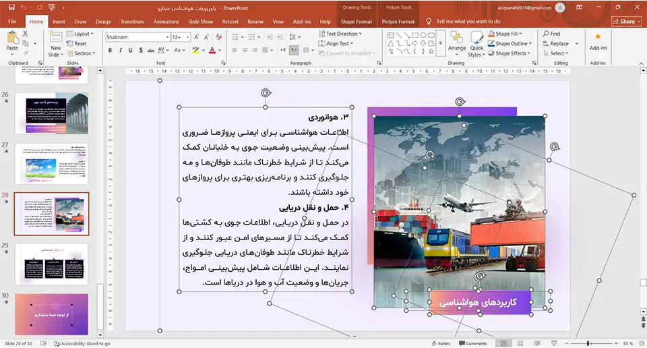Click the Find icon in Editing group
The width and height of the screenshot is (647, 348).
pyautogui.click(x=551, y=34)
